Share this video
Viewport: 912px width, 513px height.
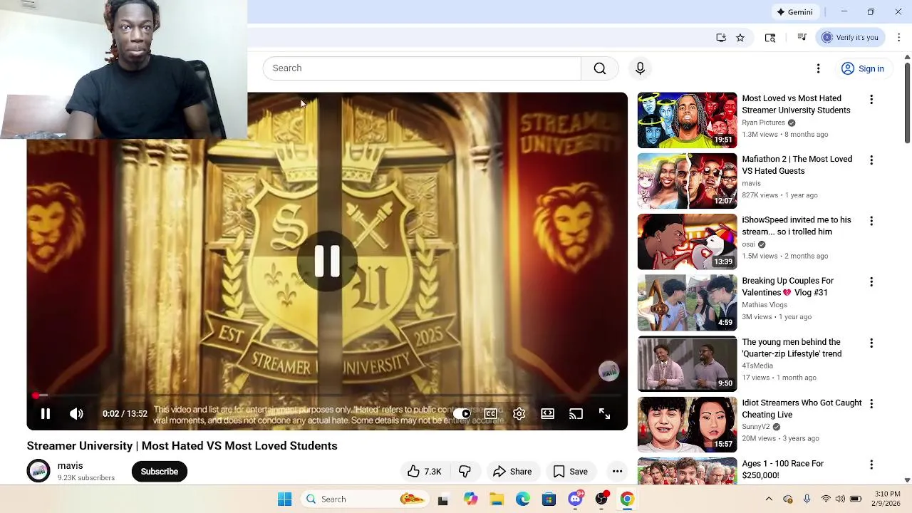click(x=512, y=472)
